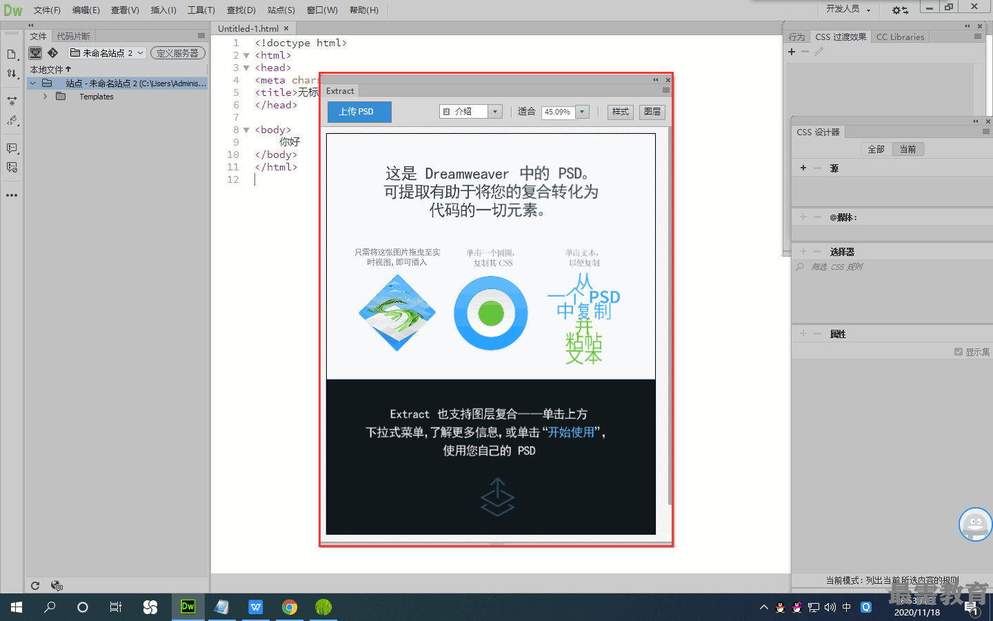Open the zoom percentage dropdown arrow
993x621 pixels.
[x=582, y=112]
